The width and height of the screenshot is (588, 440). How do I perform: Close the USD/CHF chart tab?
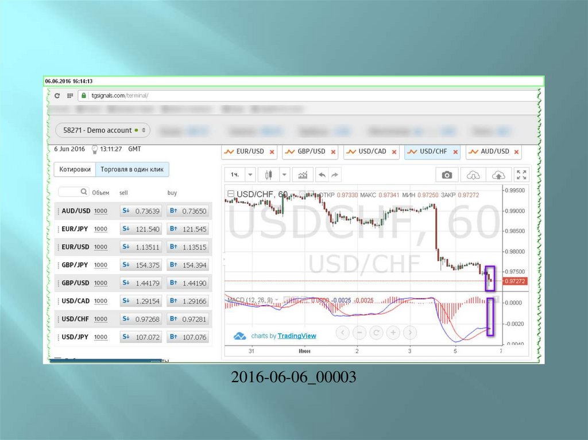point(455,152)
